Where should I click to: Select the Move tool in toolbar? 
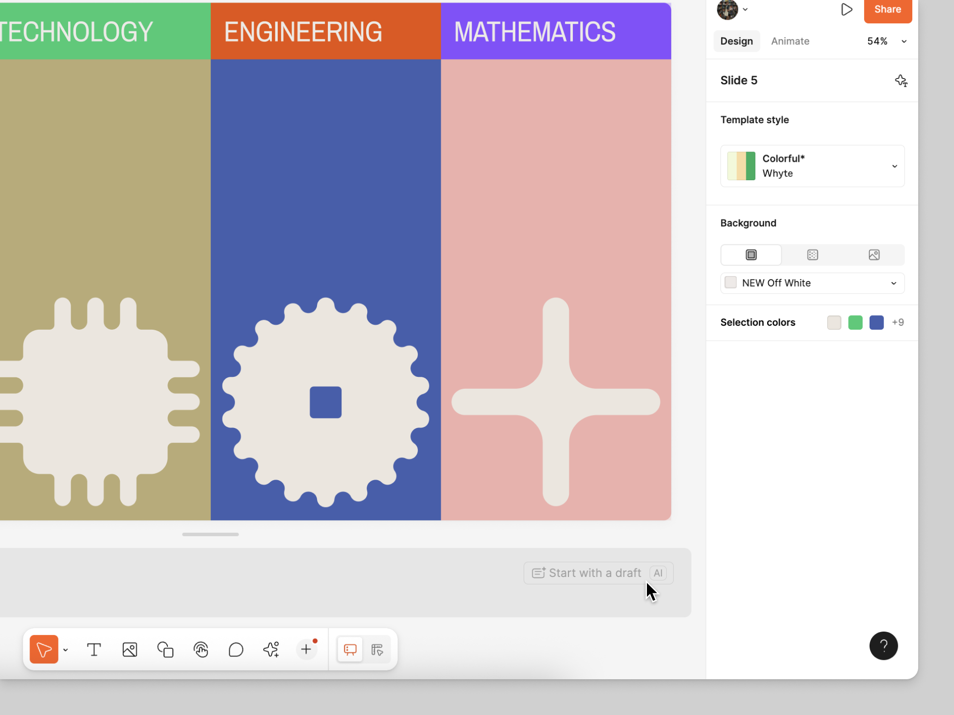(x=44, y=649)
